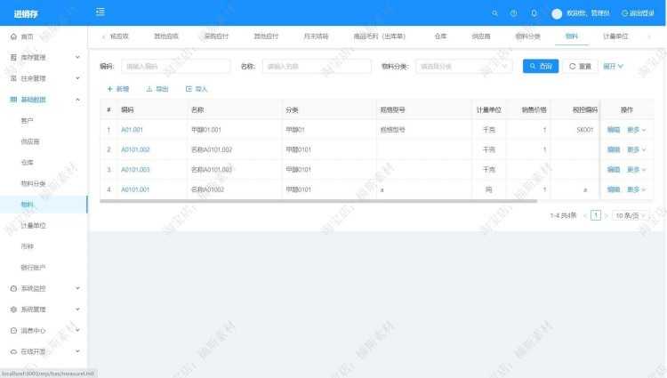Open 银行账户 in the sidebar
The height and width of the screenshot is (378, 667).
tap(33, 268)
